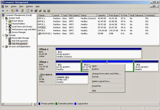Image resolution: width=160 pixels, height=110 pixels.
Task: Click the Open folder toolbar icon
Action: coord(40,11)
